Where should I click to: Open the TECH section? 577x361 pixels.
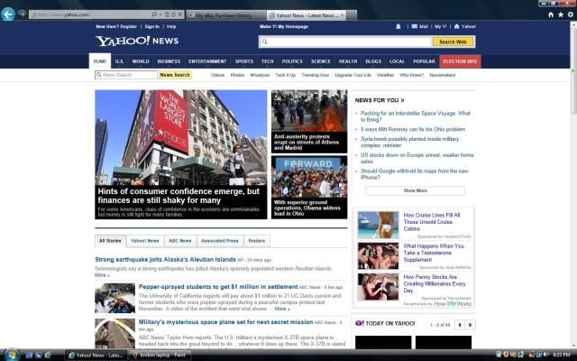pos(267,61)
